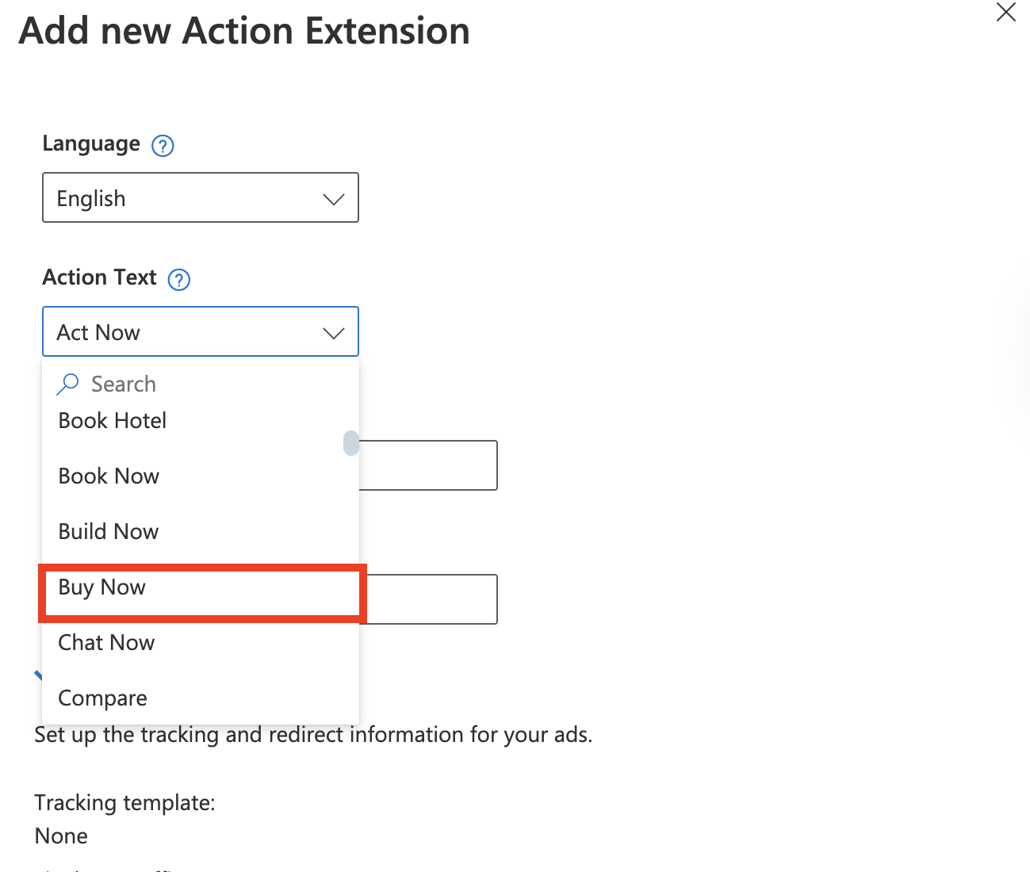Click the chevron arrow beside Act Now
The image size is (1030, 872).
pos(334,333)
